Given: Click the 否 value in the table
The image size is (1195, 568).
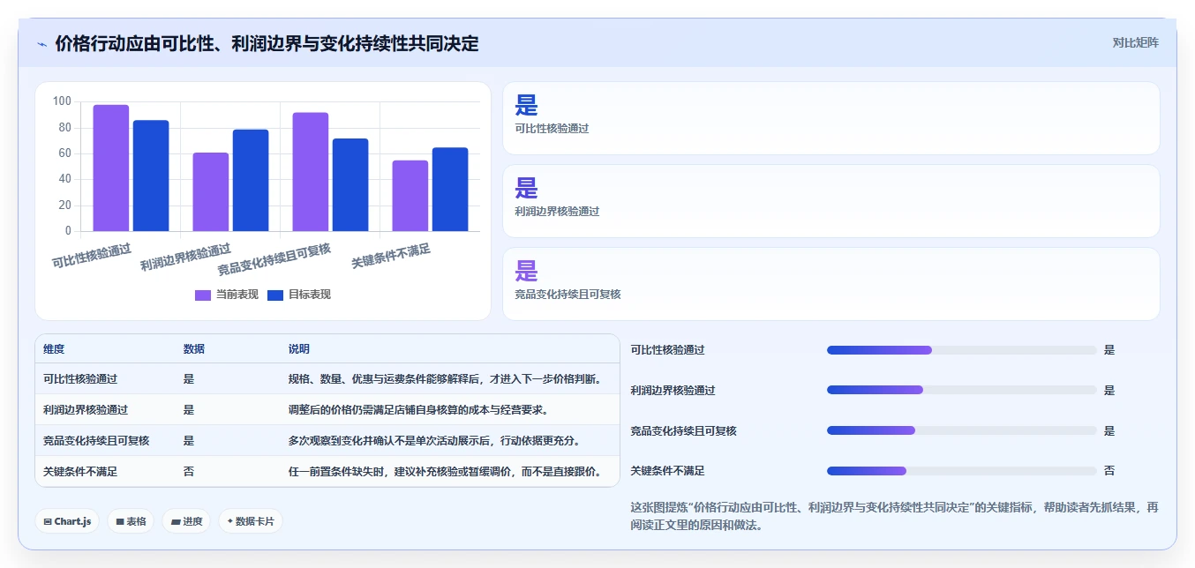Looking at the screenshot, I should [188, 471].
